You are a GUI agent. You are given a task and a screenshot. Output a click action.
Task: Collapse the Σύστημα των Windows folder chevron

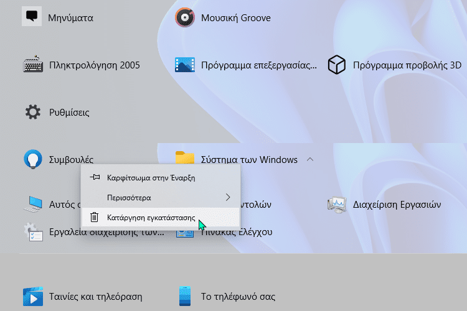[310, 159]
